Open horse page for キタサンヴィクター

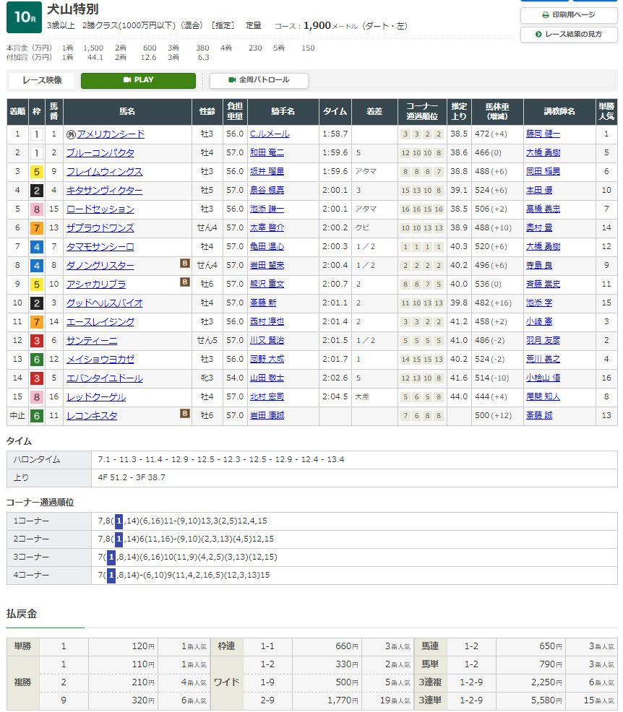coord(104,191)
